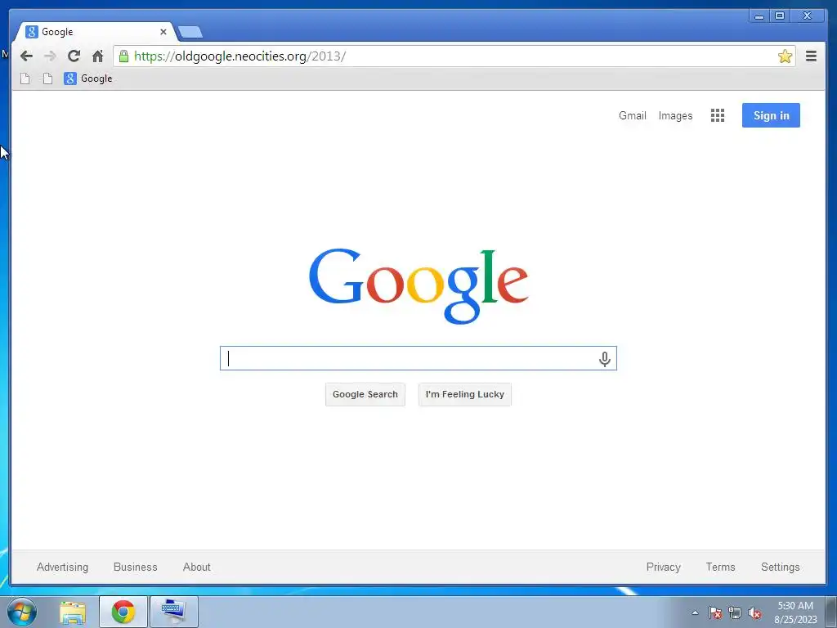This screenshot has width=837, height=628.
Task: Open the Business footer link
Action: (x=136, y=567)
